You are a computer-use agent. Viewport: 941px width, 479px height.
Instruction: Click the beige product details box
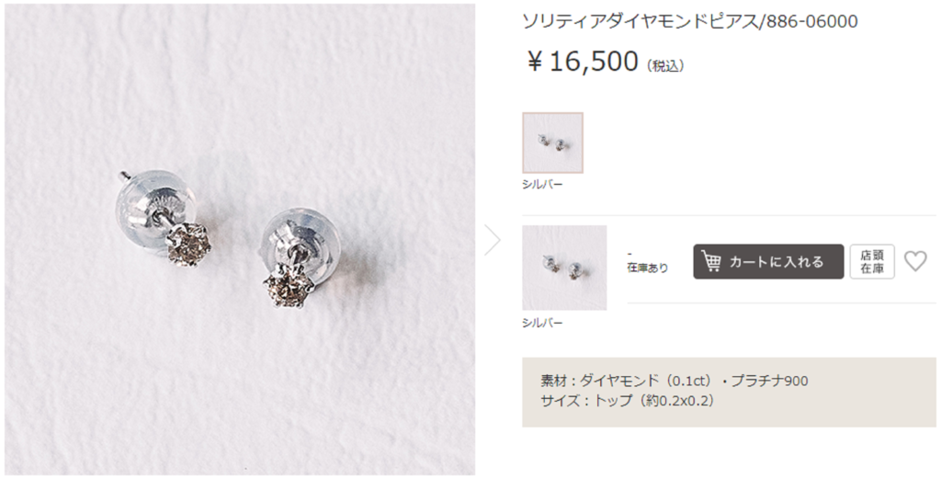tap(729, 392)
